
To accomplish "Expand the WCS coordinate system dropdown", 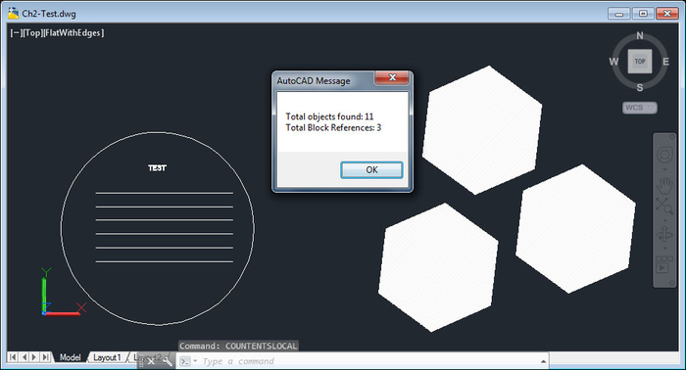I will (640, 108).
